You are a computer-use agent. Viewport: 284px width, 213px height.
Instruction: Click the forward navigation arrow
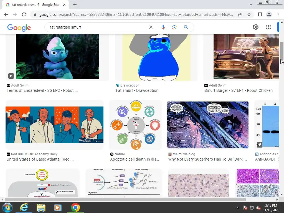15,14
